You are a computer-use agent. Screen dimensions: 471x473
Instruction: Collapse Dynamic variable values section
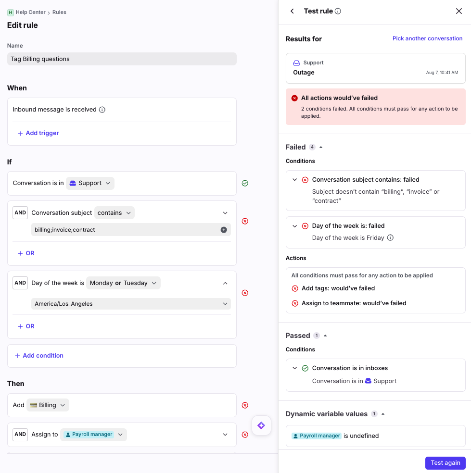383,414
